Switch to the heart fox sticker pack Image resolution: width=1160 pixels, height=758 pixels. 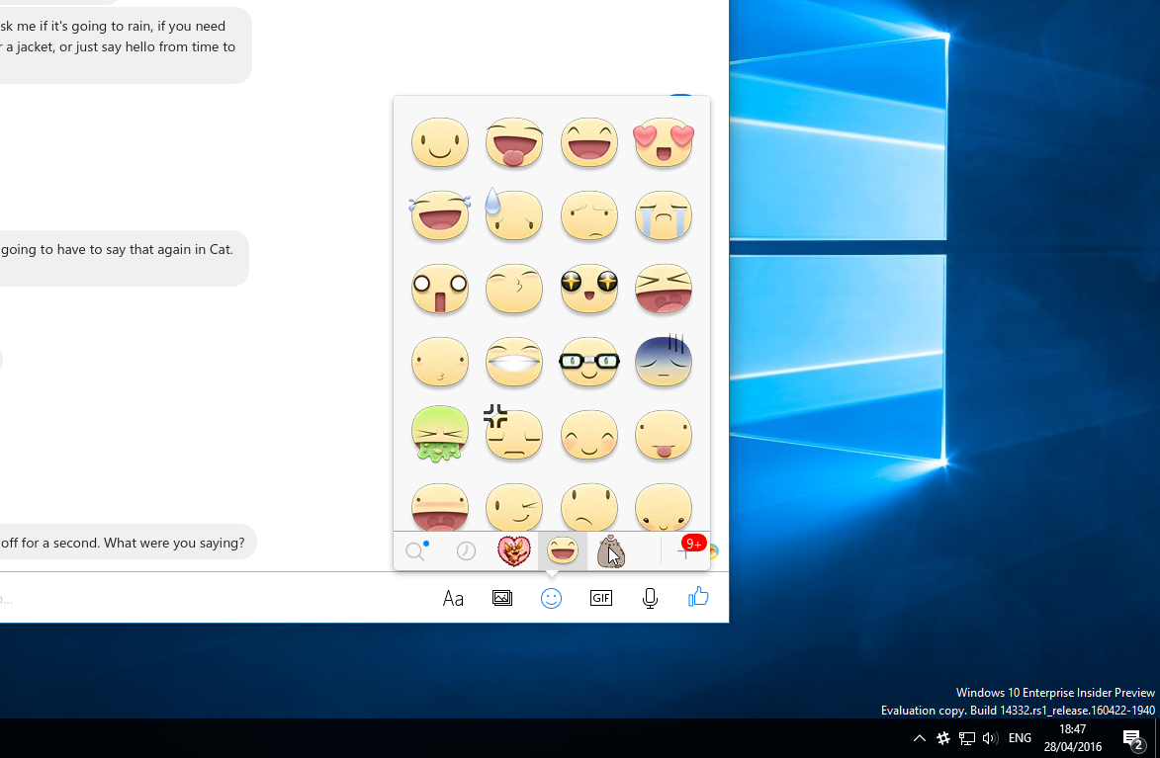pyautogui.click(x=514, y=550)
